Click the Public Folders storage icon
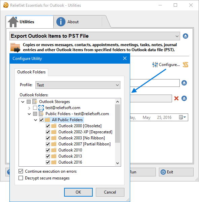 [x=41, y=114]
